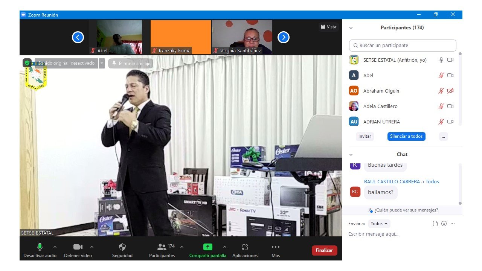Click Abel's camera icon in participant list
Viewport: 482px width, 271px height.
pos(450,75)
